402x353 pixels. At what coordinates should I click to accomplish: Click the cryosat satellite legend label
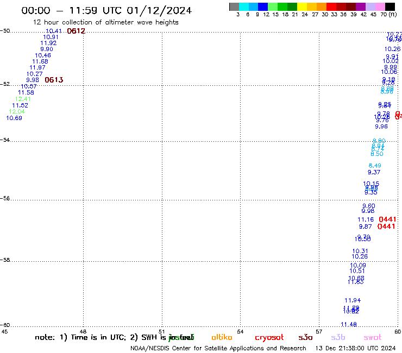tap(269, 338)
